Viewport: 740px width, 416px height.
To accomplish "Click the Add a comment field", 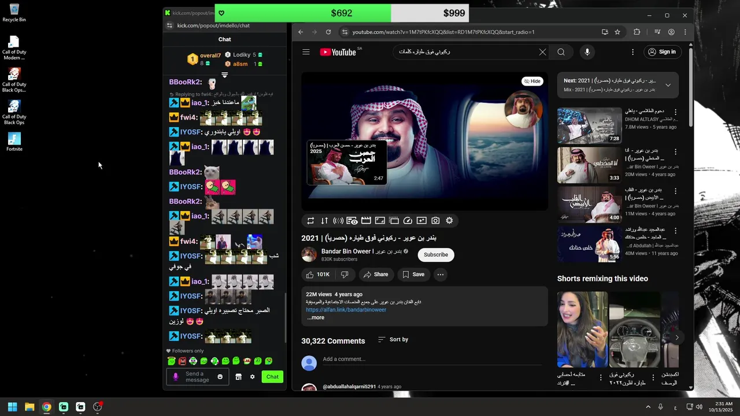I will click(x=432, y=359).
